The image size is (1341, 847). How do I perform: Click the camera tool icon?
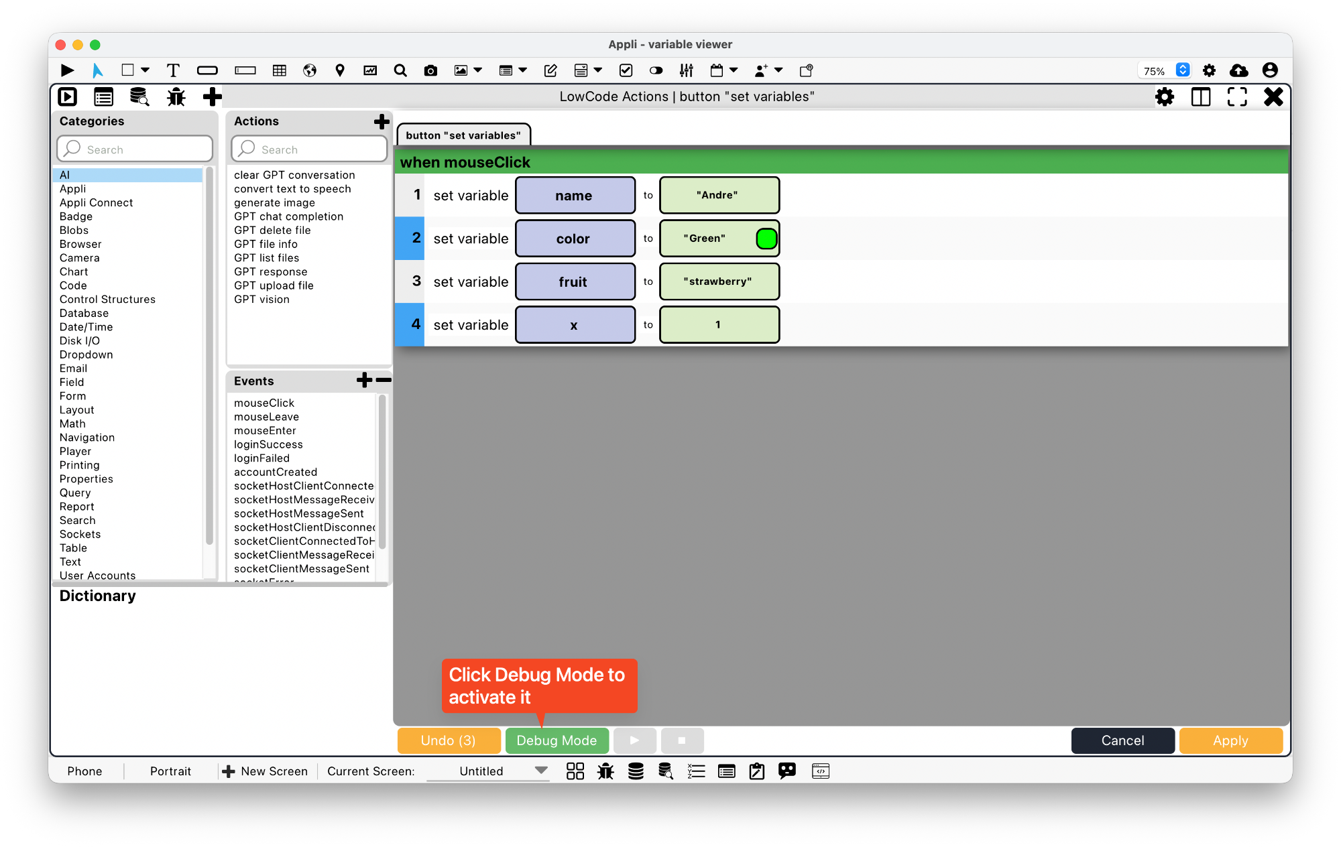pyautogui.click(x=430, y=70)
